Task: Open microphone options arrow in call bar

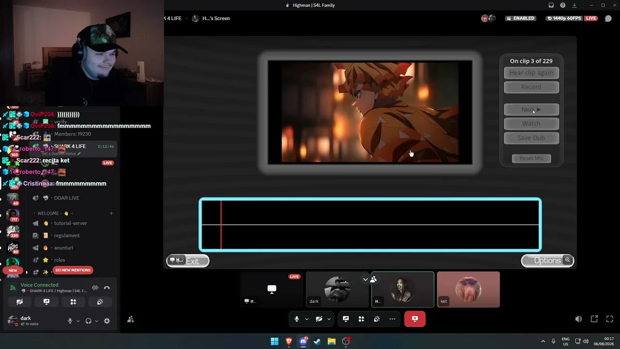Action: pyautogui.click(x=307, y=319)
